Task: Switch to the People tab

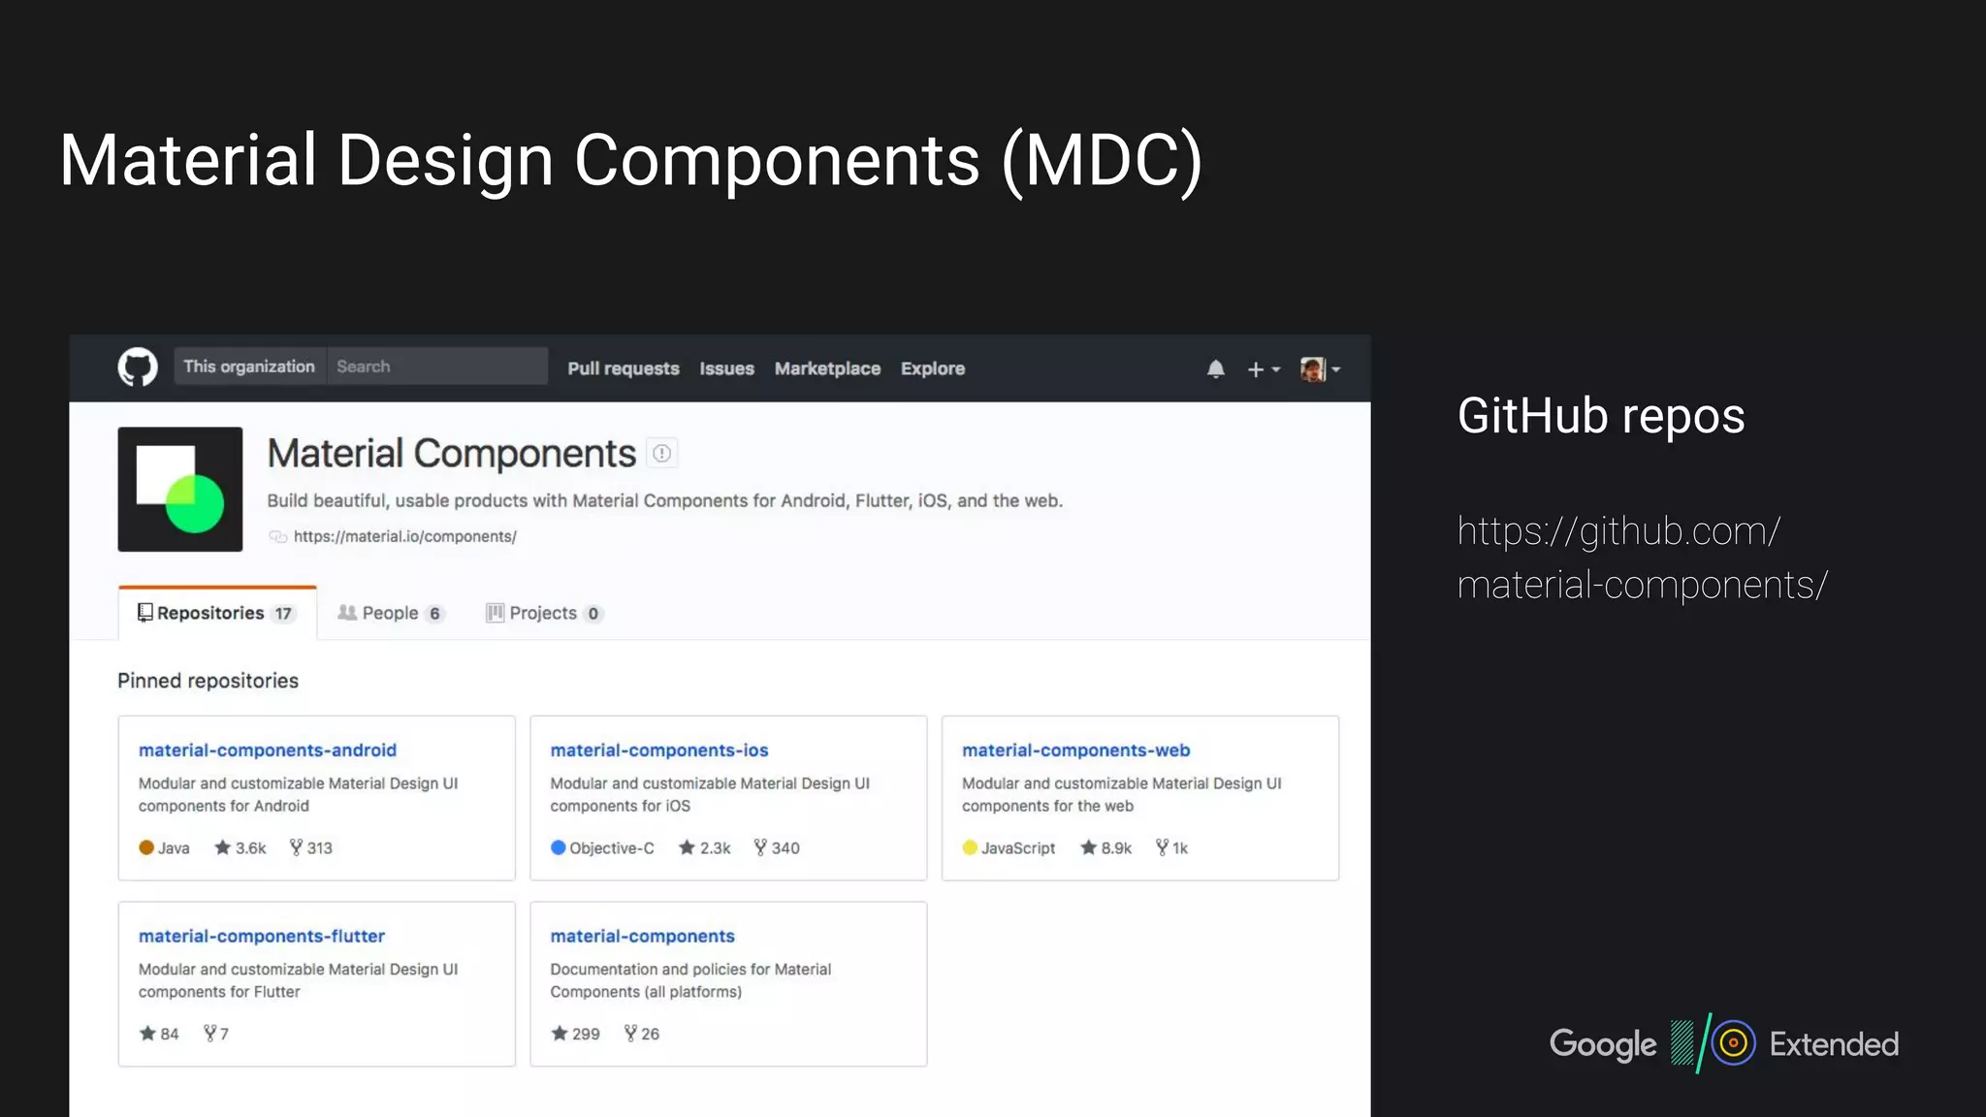Action: 391,613
